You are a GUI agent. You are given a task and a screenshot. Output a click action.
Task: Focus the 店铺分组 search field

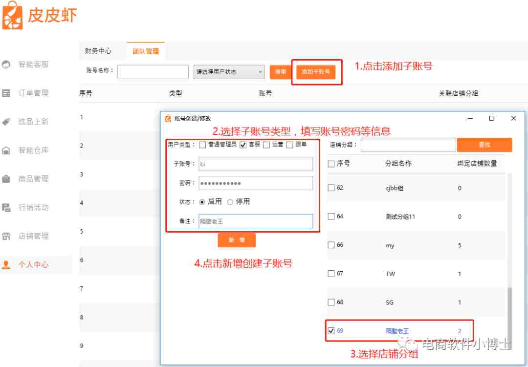click(408, 145)
